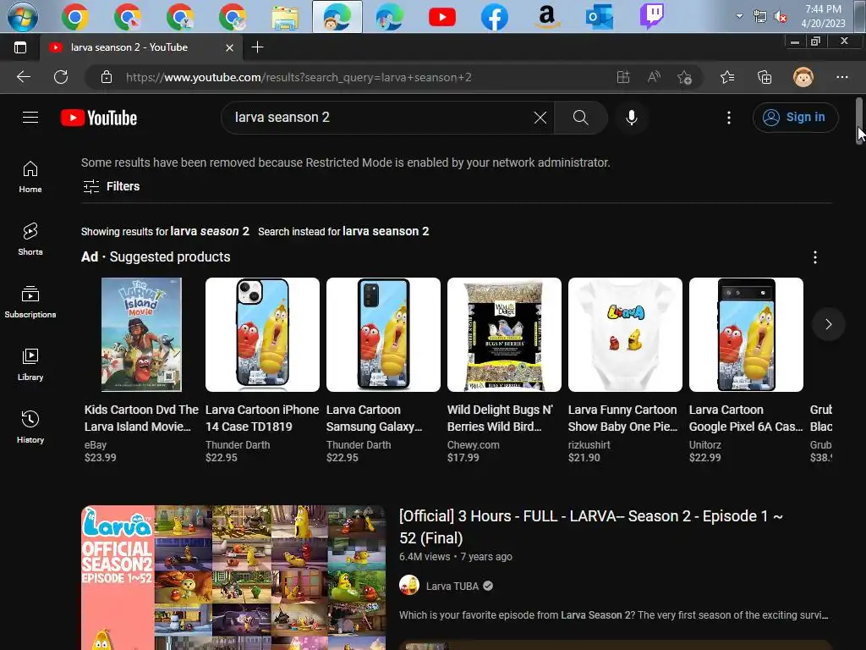This screenshot has width=866, height=650.
Task: View site information padlock icon
Action: [x=107, y=77]
